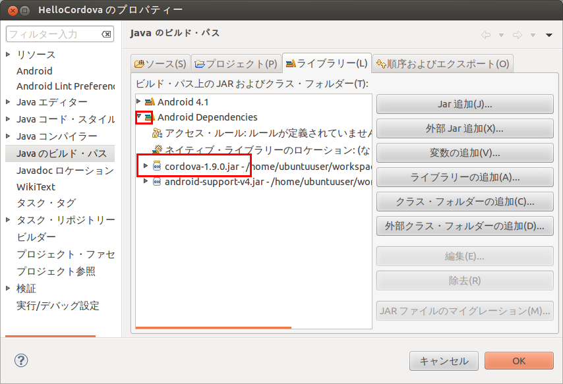Viewport: 563px width, 384px height.
Task: Clear the filter text field icon
Action: point(106,34)
